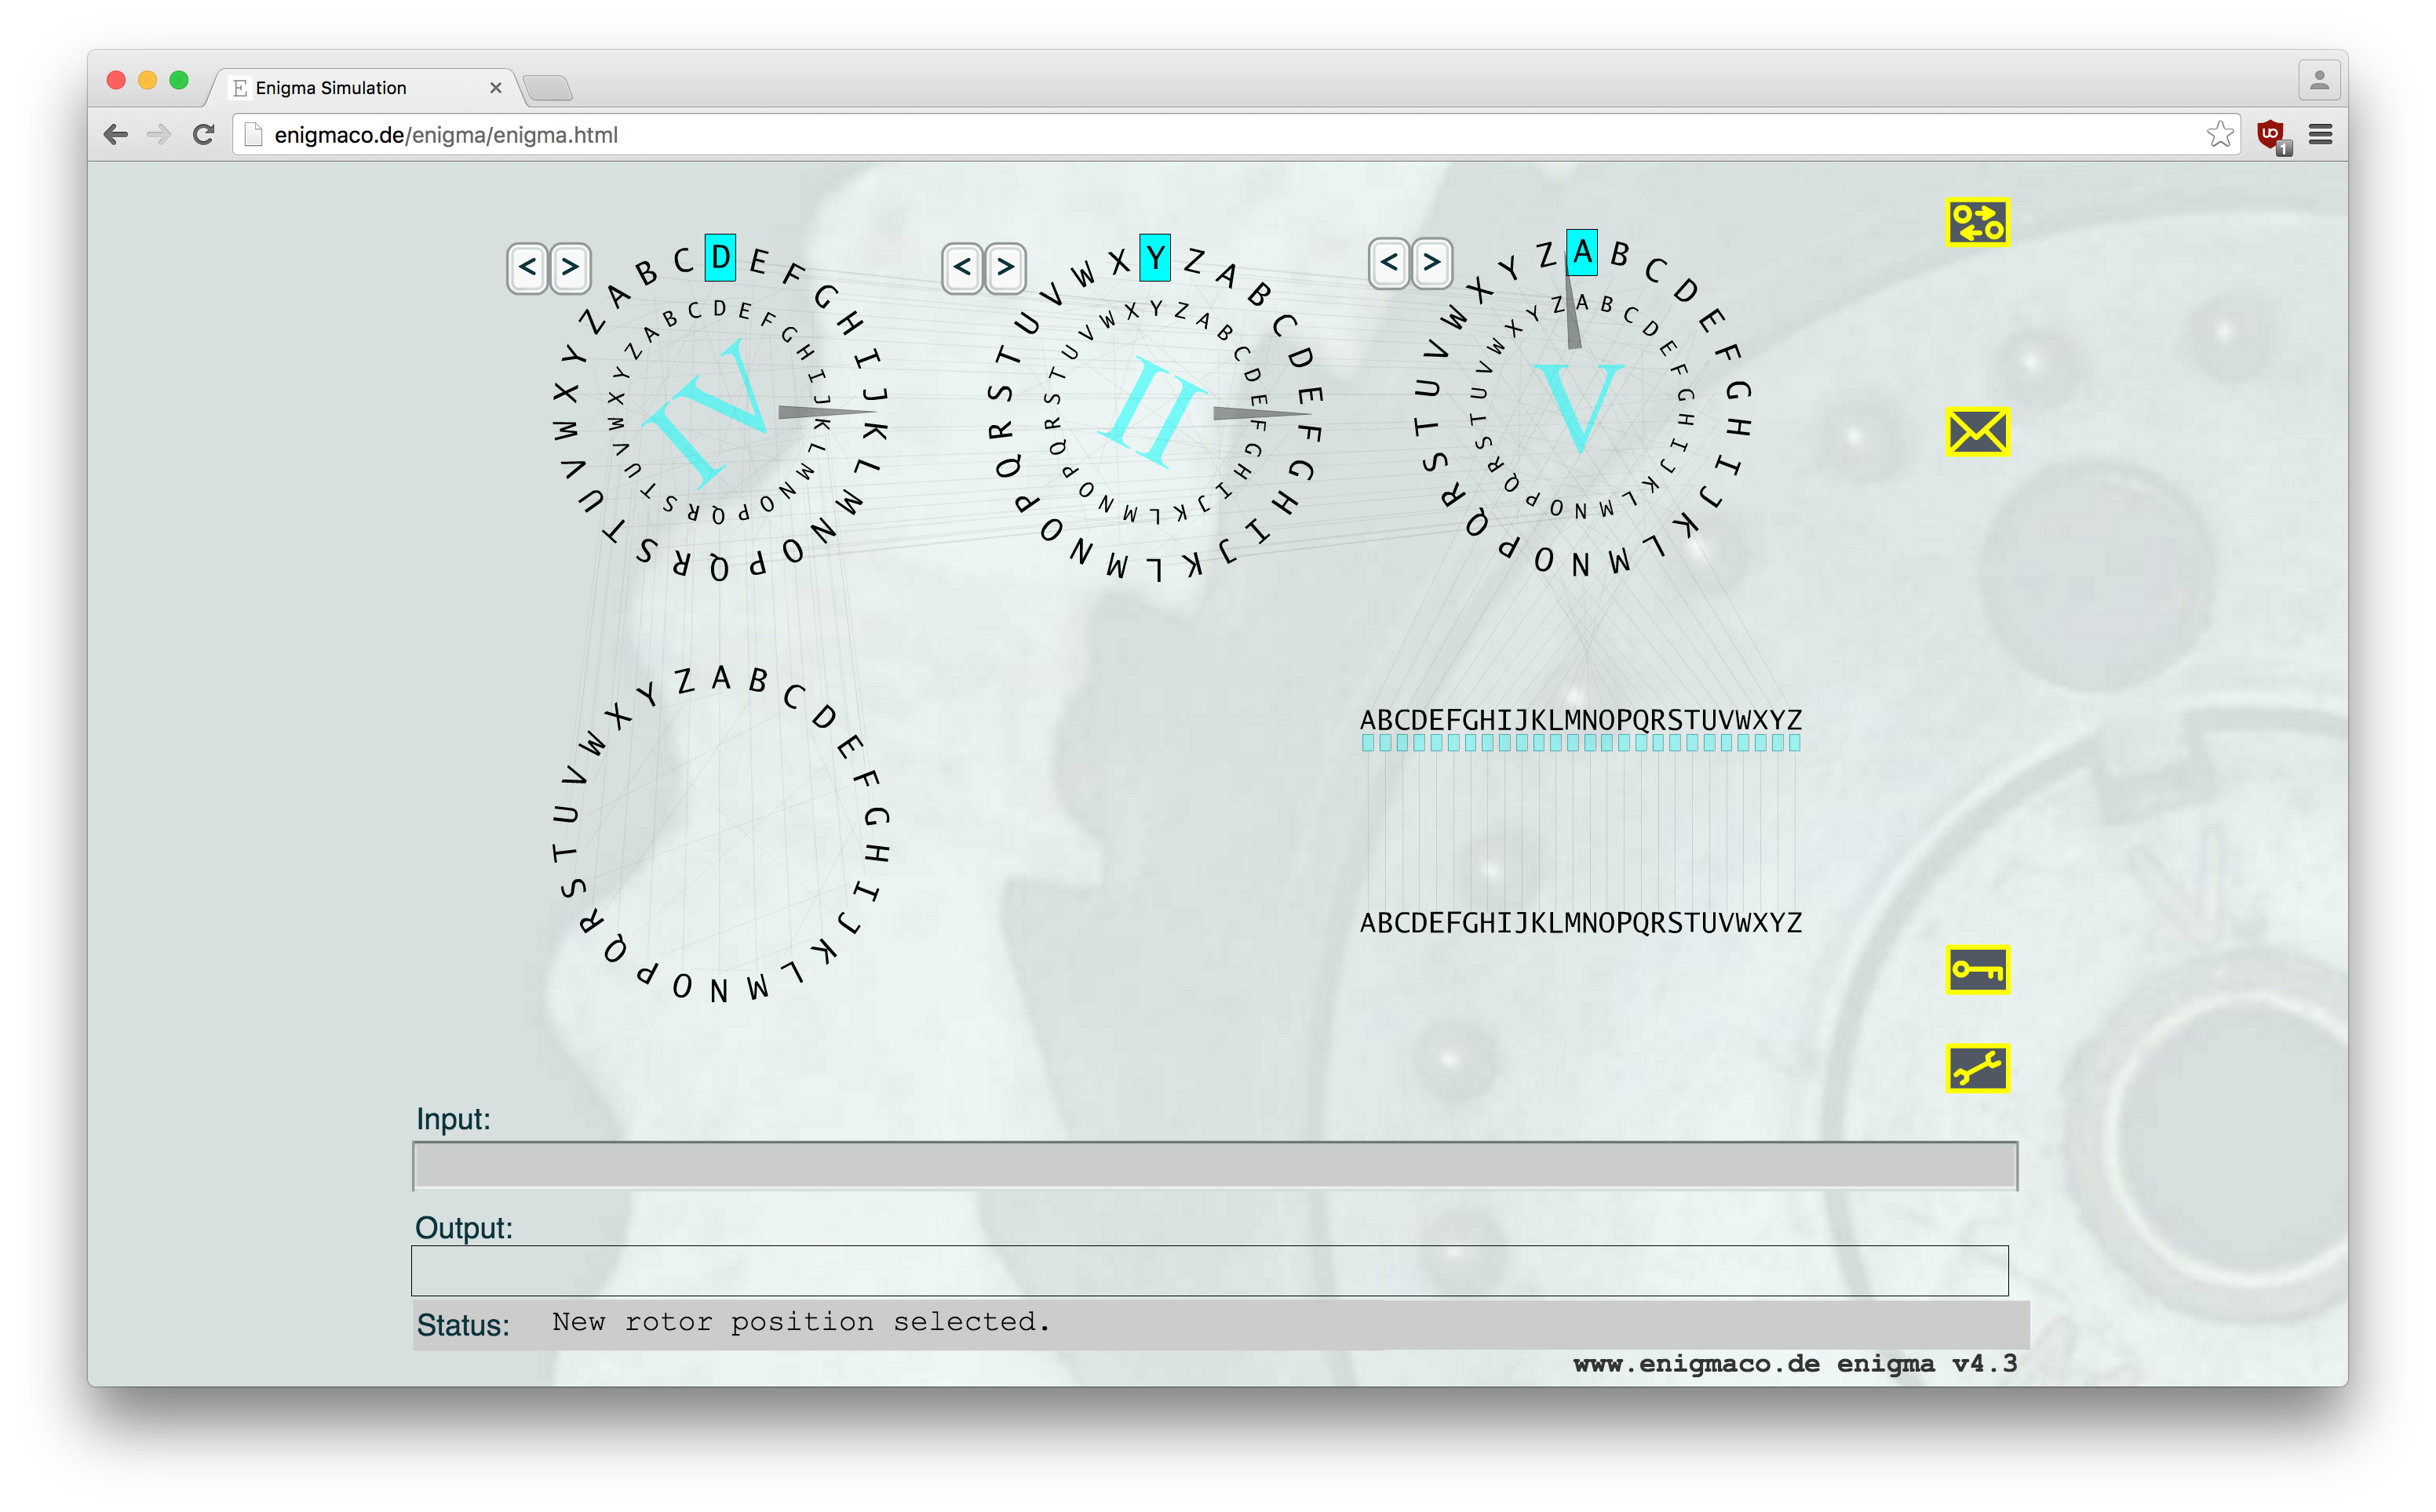Image resolution: width=2436 pixels, height=1512 pixels.
Task: Click highlighted letter Y on rotor II
Action: click(x=1155, y=258)
